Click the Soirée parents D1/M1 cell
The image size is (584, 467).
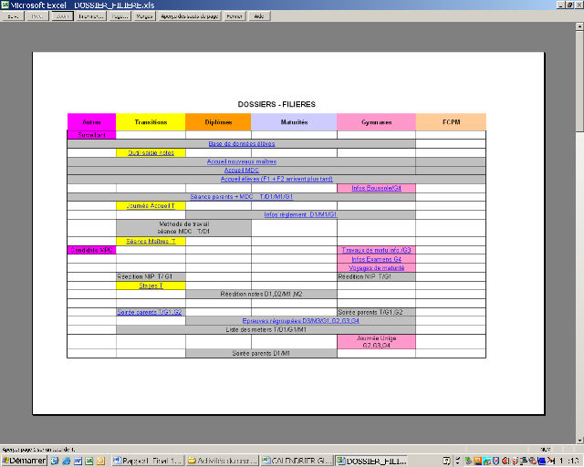point(262,353)
